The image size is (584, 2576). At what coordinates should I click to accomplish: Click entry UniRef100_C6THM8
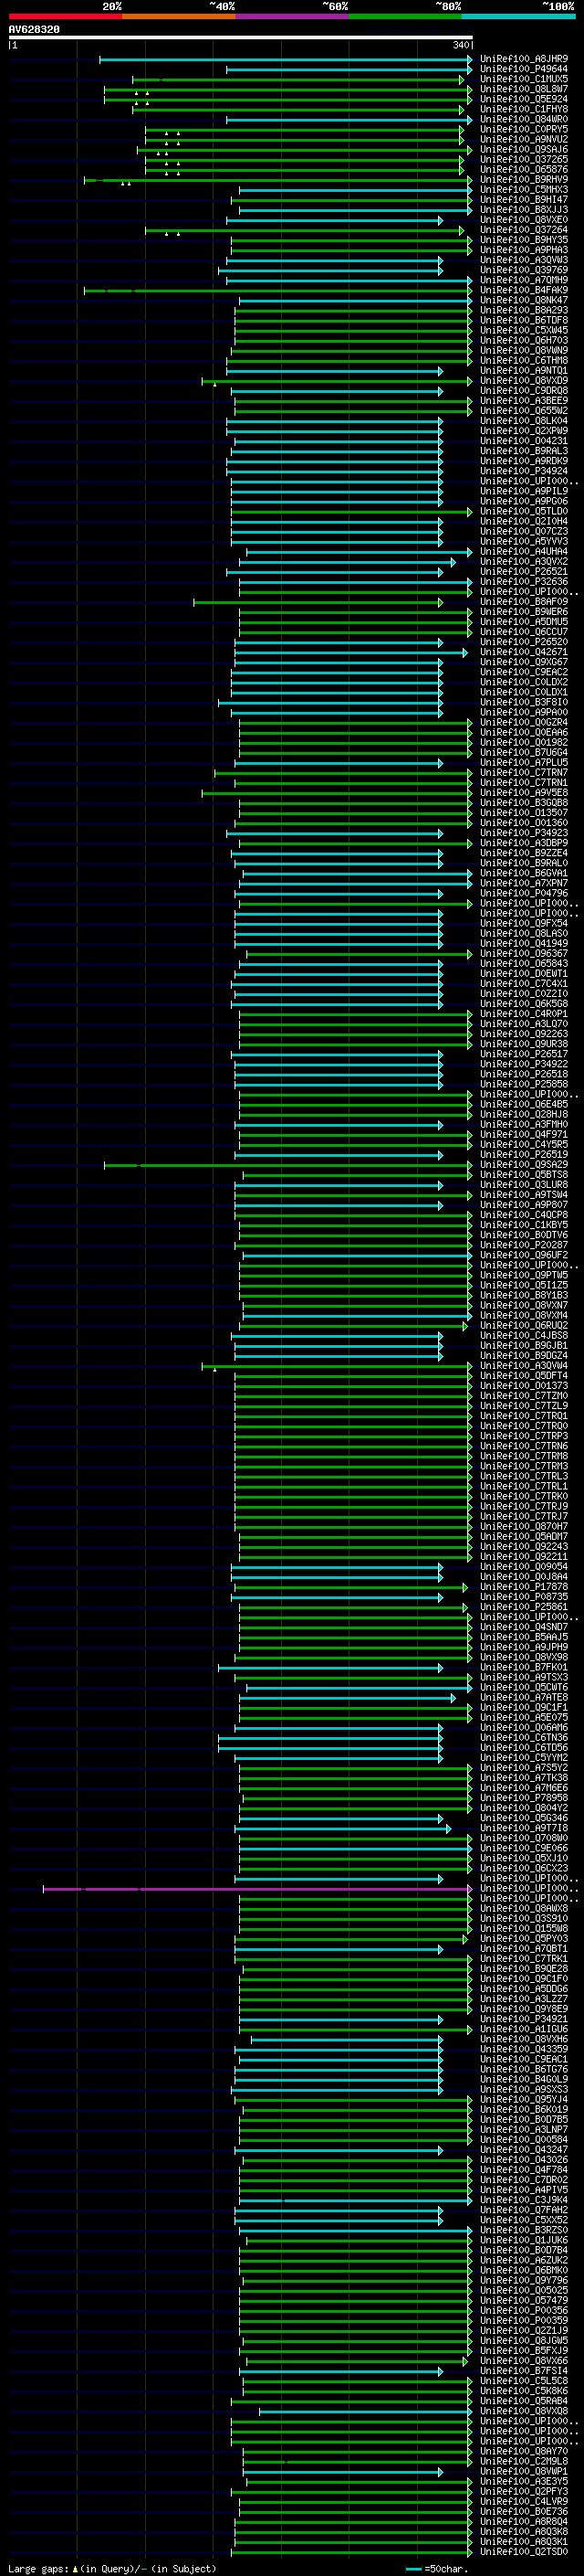click(x=524, y=360)
